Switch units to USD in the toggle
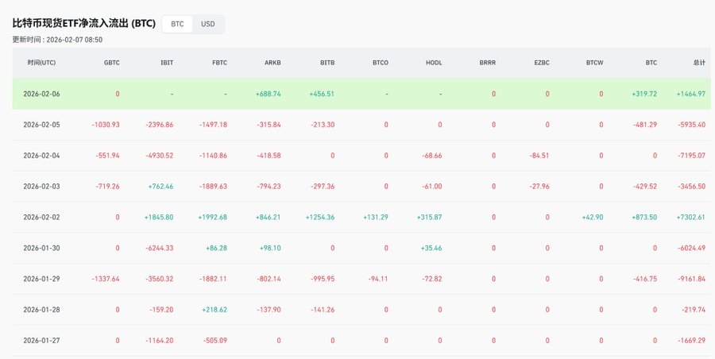The height and width of the screenshot is (359, 715). 207,24
